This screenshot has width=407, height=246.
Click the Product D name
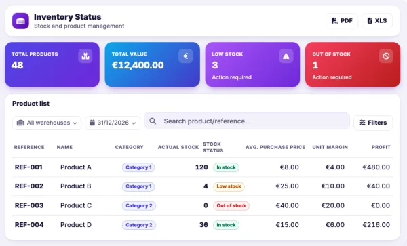76,225
